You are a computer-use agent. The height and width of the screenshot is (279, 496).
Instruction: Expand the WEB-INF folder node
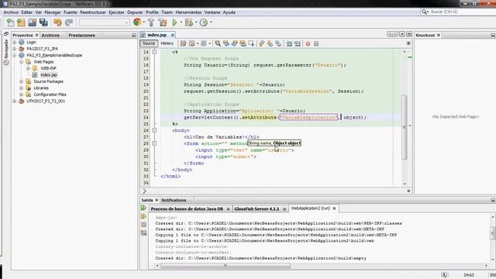[x=28, y=68]
